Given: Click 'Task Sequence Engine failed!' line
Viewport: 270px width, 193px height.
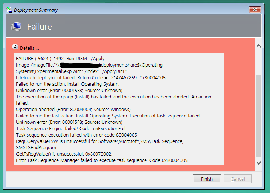Looking at the screenshot, I should 71,129.
